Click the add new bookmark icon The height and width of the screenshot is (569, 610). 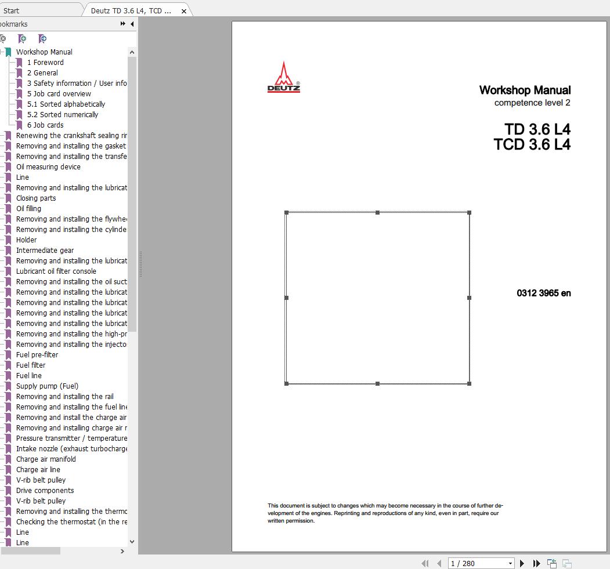pos(22,39)
